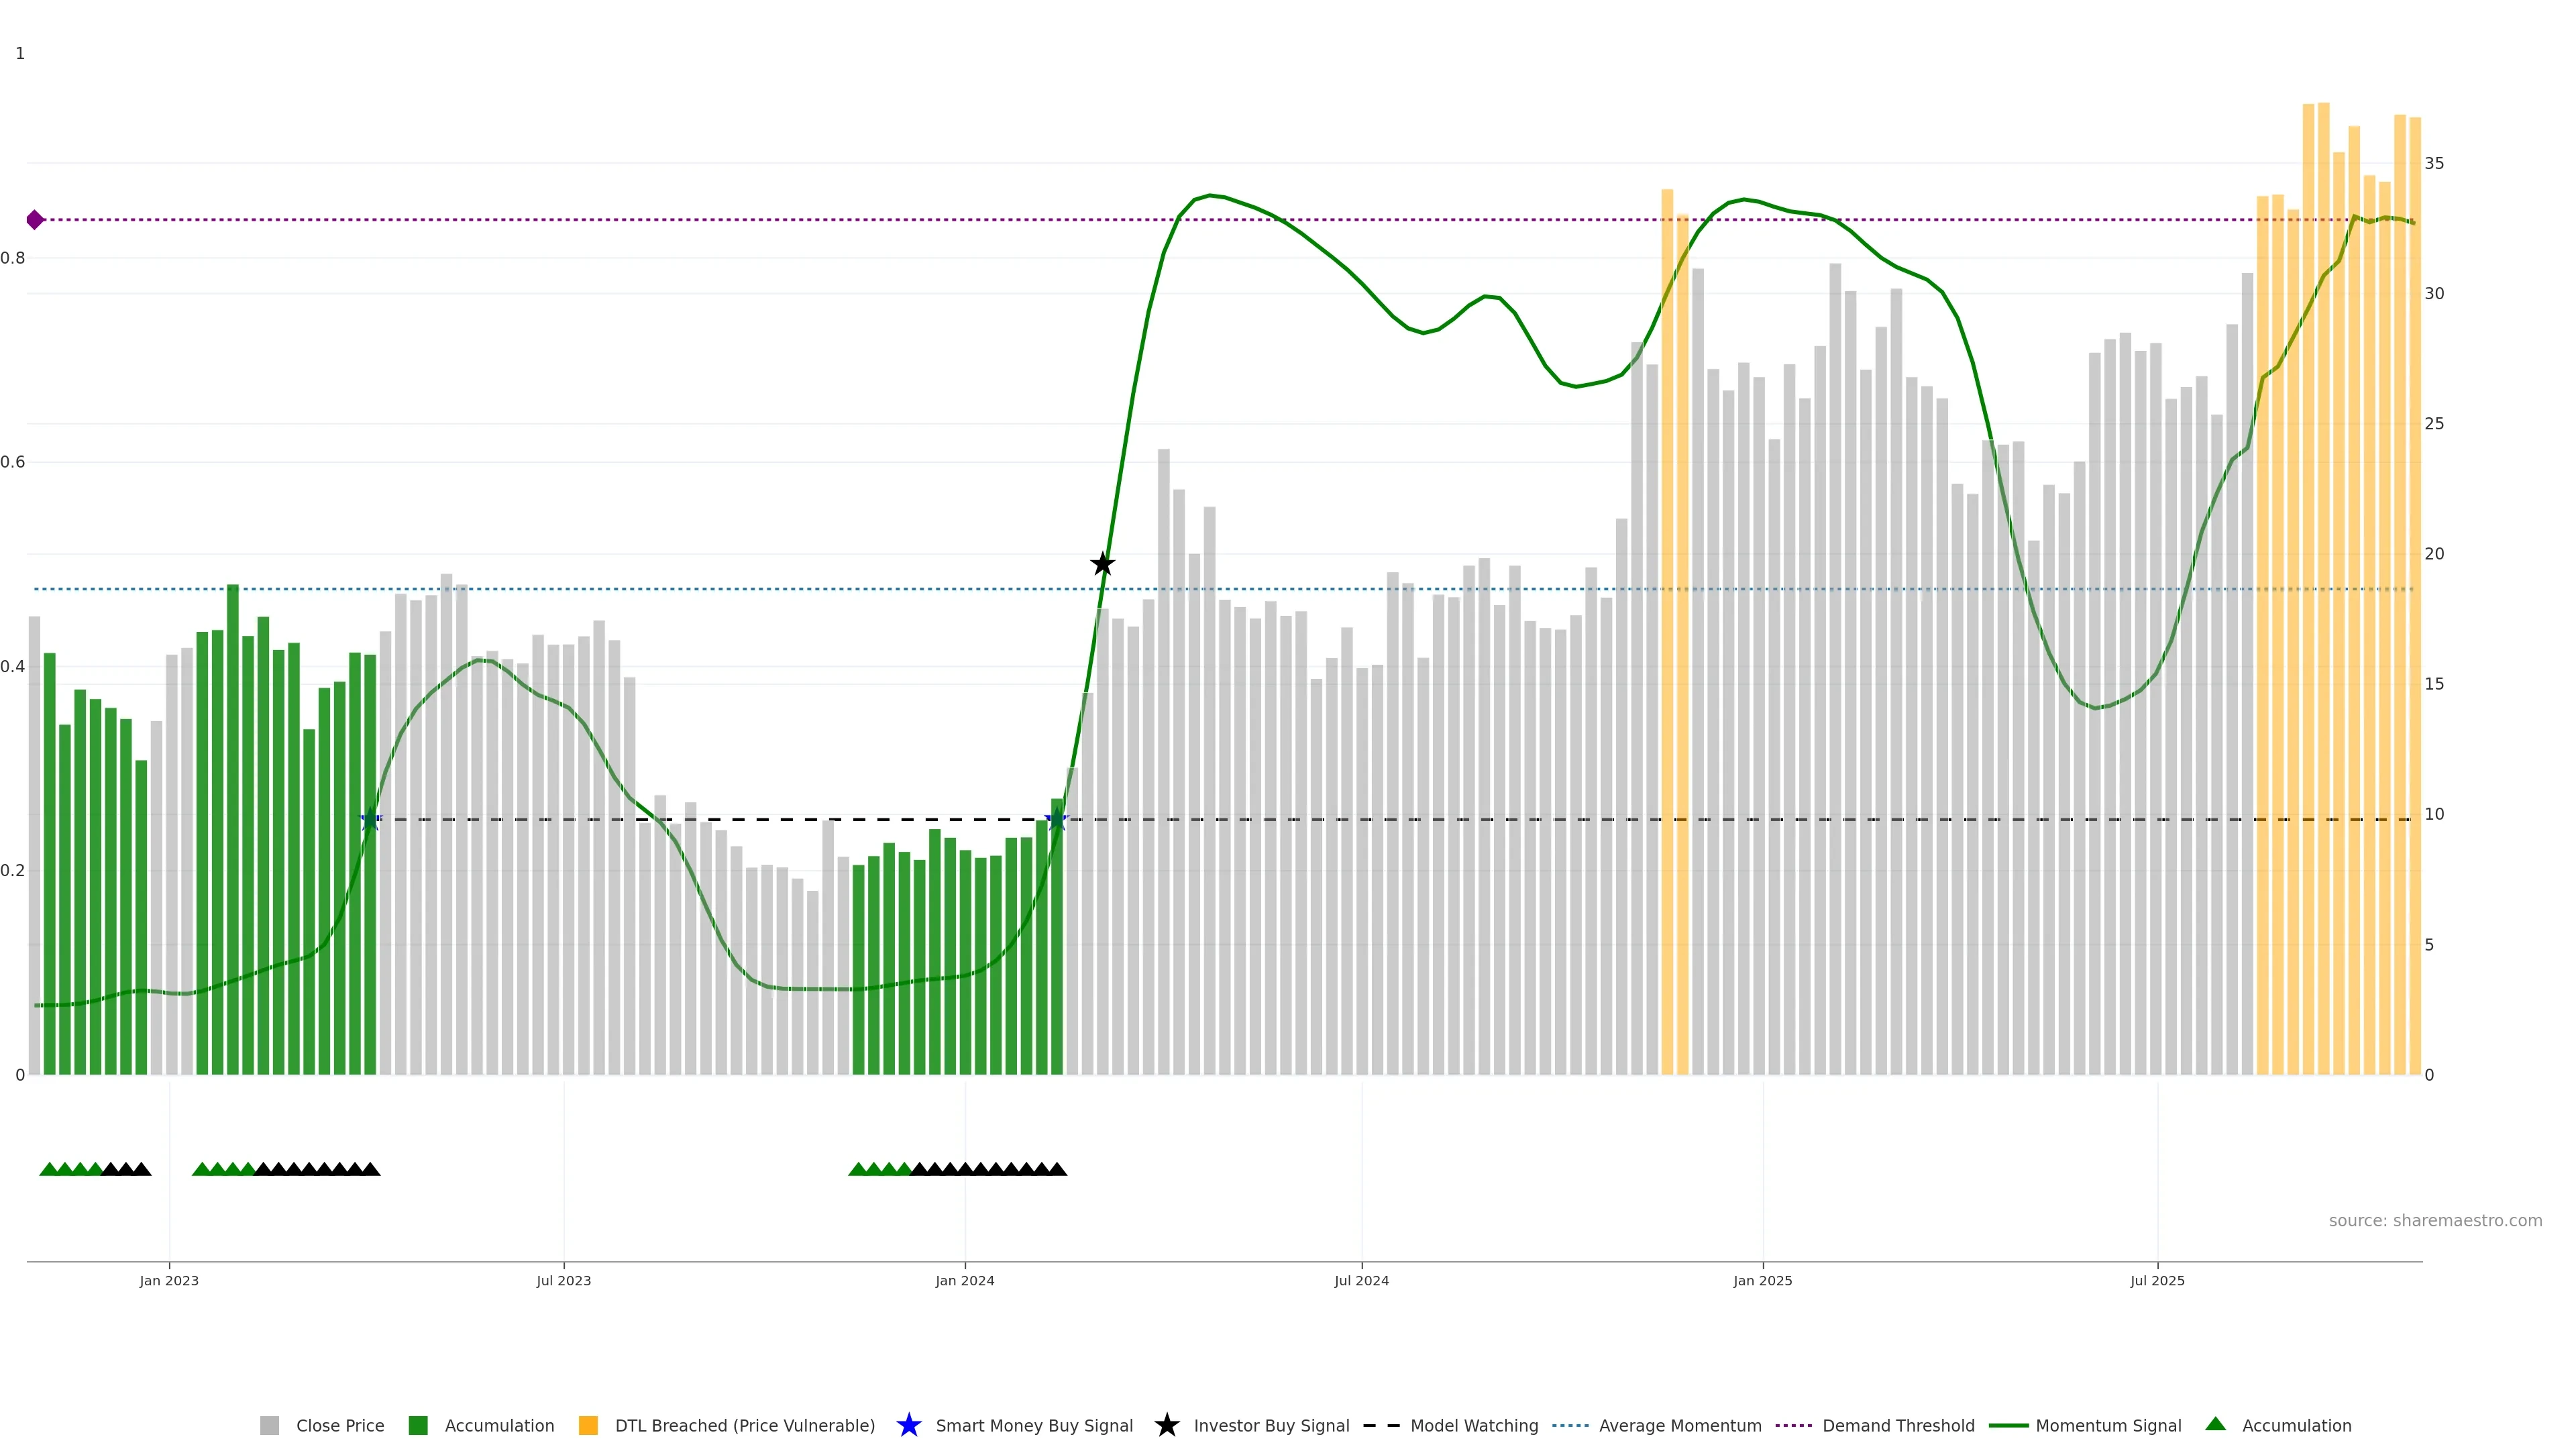Click the green Accumulation legend square
The width and height of the screenshot is (2576, 1449).
(418, 1425)
